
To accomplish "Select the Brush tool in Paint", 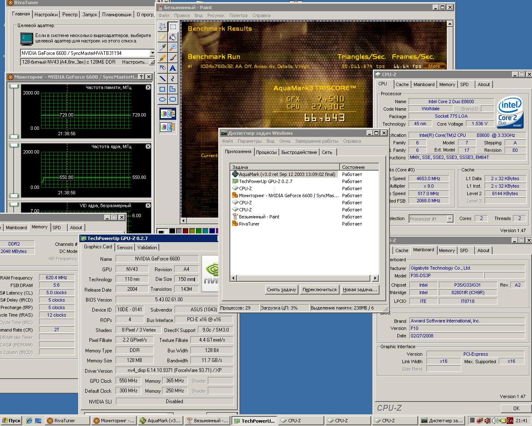I will coord(173,58).
